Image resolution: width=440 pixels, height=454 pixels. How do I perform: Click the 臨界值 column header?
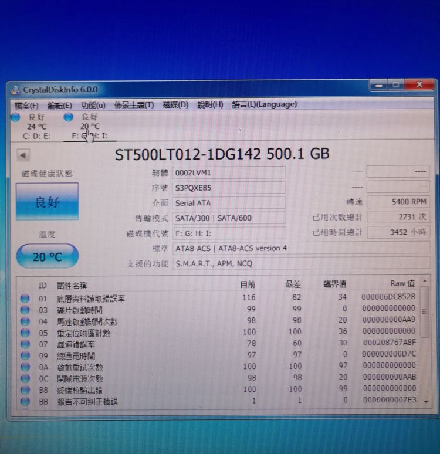pos(335,284)
